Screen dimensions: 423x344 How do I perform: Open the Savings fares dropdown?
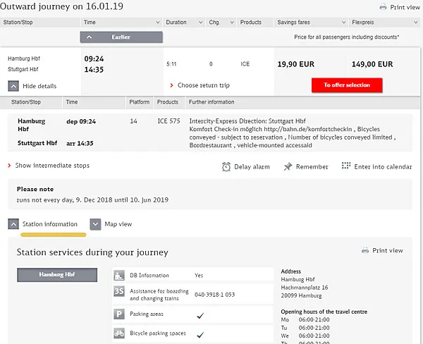(x=344, y=23)
